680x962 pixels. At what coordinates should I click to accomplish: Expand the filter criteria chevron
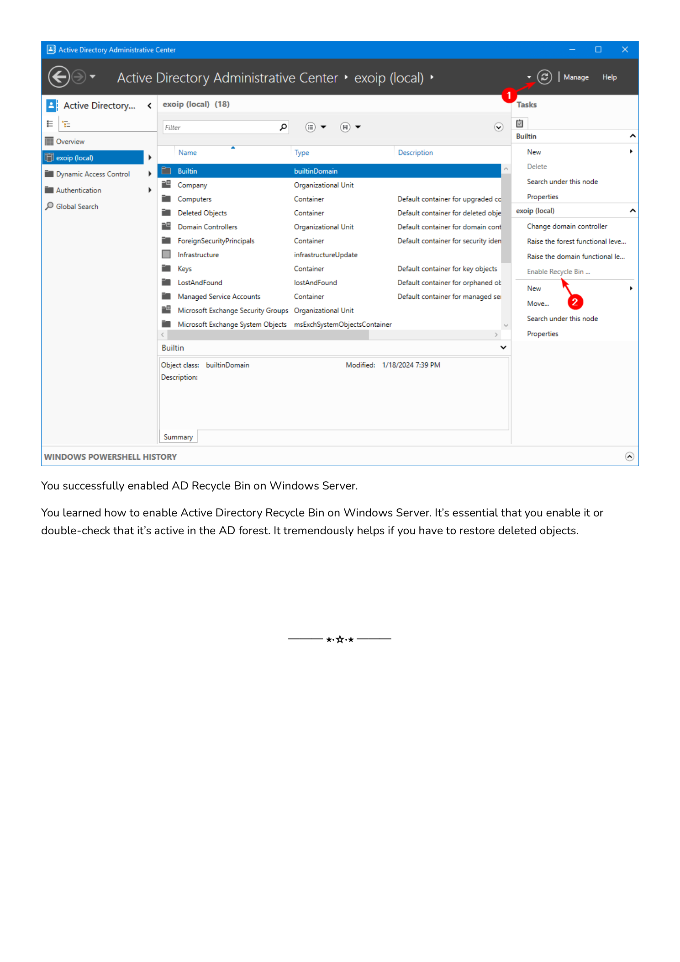[x=499, y=127]
